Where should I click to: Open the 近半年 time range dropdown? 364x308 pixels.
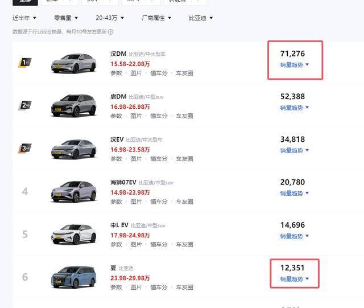pyautogui.click(x=24, y=18)
